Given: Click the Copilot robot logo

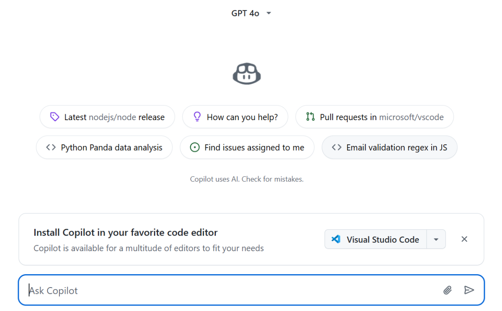Looking at the screenshot, I should 247,73.
